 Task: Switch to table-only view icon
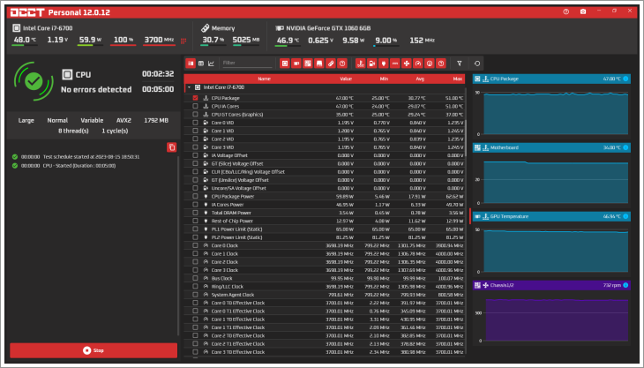201,64
